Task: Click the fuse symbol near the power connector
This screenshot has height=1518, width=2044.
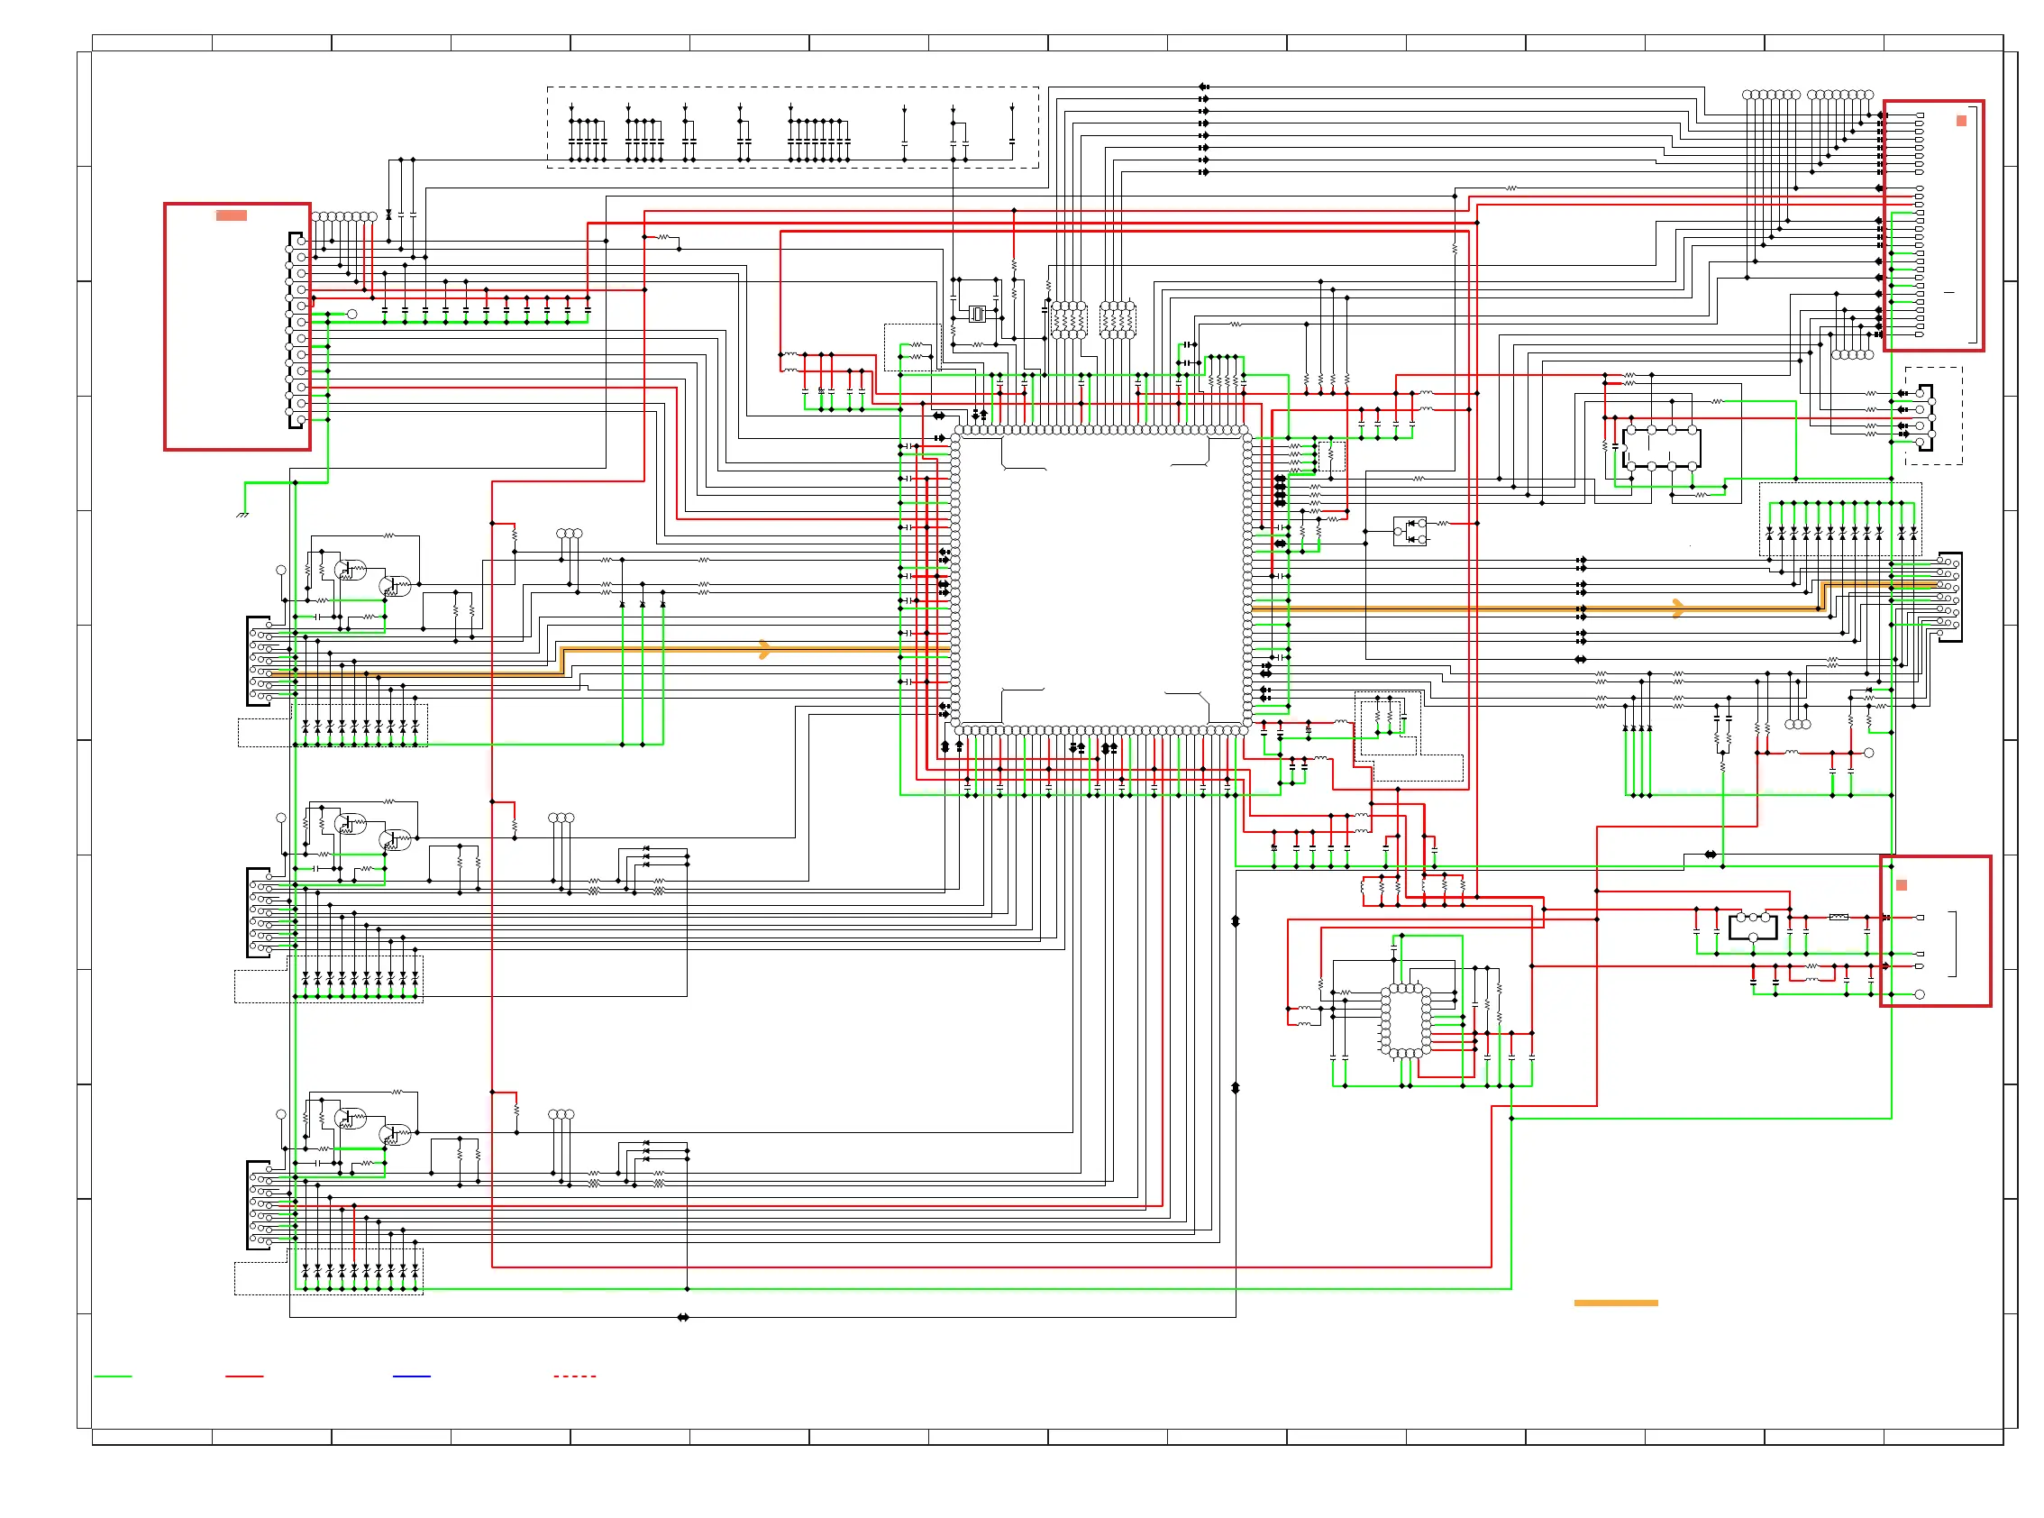Action: tap(1839, 916)
